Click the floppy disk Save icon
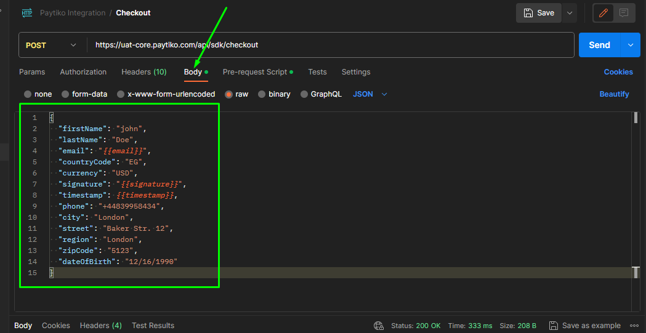The height and width of the screenshot is (333, 646). coord(528,13)
